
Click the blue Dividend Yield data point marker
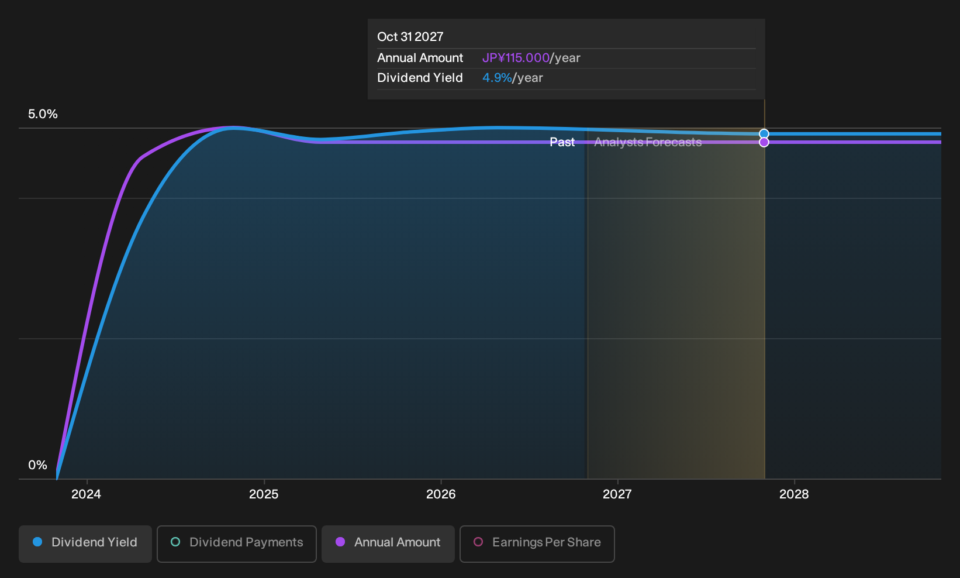pos(764,134)
